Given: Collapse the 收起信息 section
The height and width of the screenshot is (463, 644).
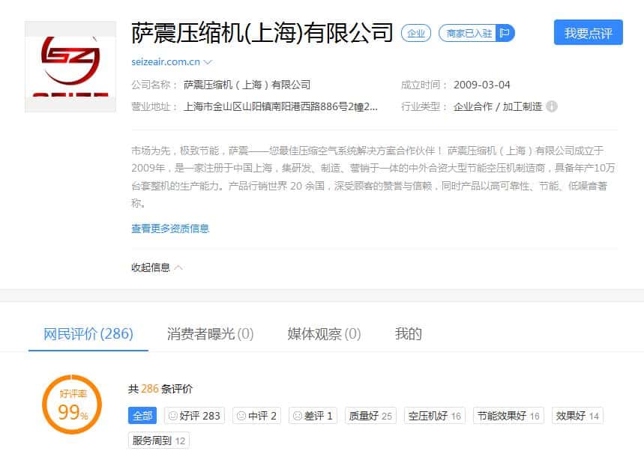Looking at the screenshot, I should click(x=157, y=267).
